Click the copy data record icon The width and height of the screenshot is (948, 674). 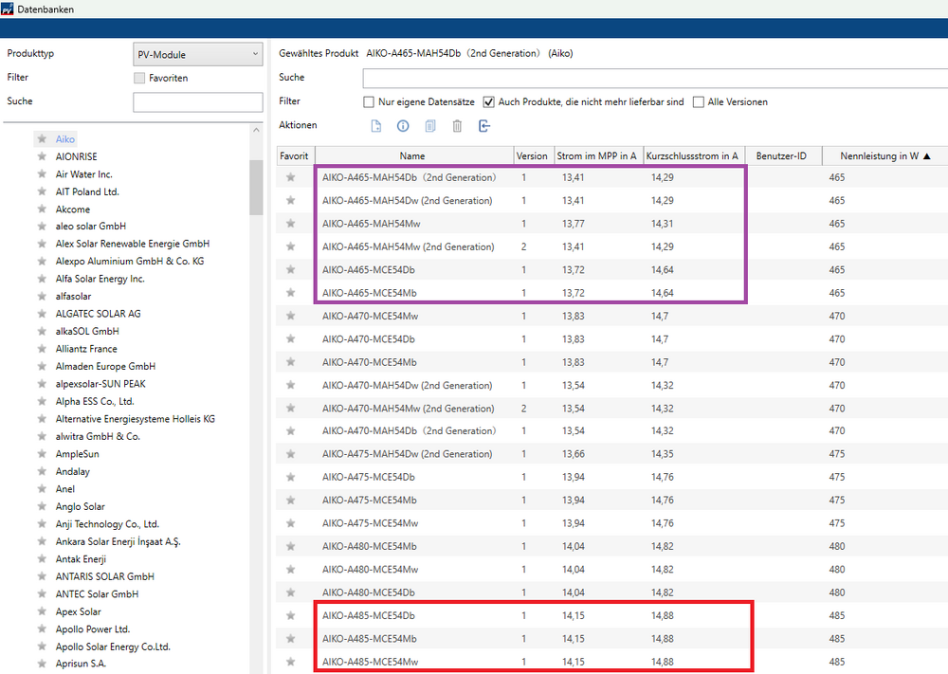tap(430, 126)
